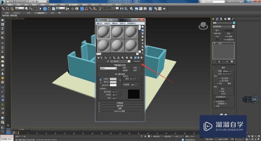Toggle the Angle Snap icon
Screen dimensions: 261x141
pos(86,9)
